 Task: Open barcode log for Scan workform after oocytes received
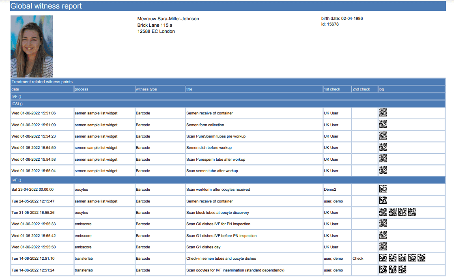[383, 189]
